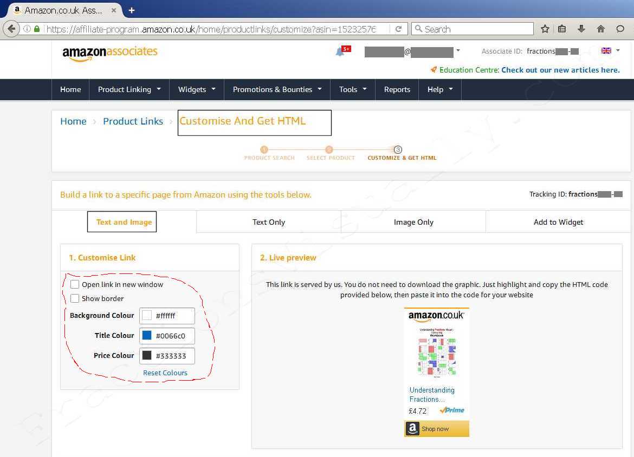Screen dimensions: 634x457
Task: Click the fractions workbook cover thumbnail
Action: tap(437, 352)
